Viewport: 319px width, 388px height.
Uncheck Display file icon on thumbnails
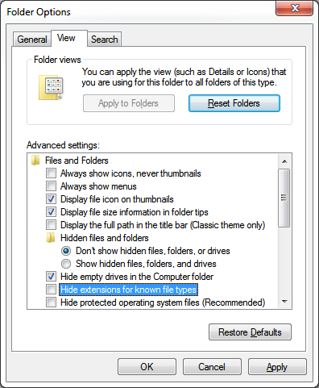click(51, 199)
